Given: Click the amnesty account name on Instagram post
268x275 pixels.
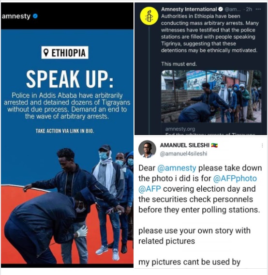Looking at the screenshot, I should pos(16,16).
